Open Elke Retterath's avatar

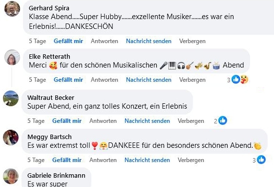(12, 57)
